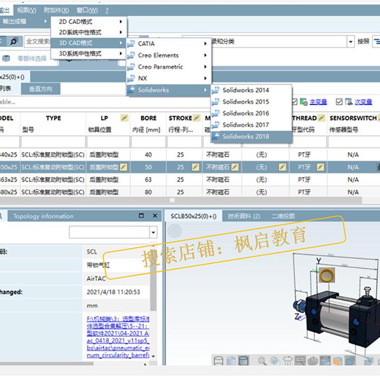Click the rotate animation icon in 3D toolbar
The image size is (380, 380).
288,361
